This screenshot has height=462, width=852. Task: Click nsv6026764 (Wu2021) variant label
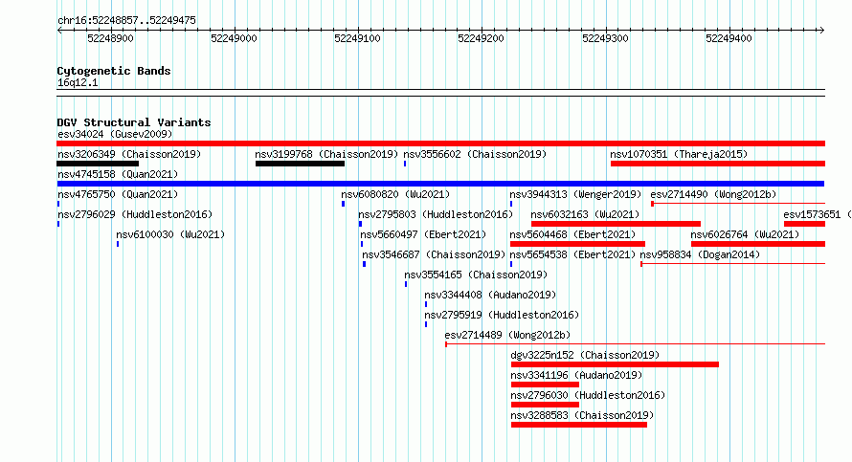pos(745,234)
